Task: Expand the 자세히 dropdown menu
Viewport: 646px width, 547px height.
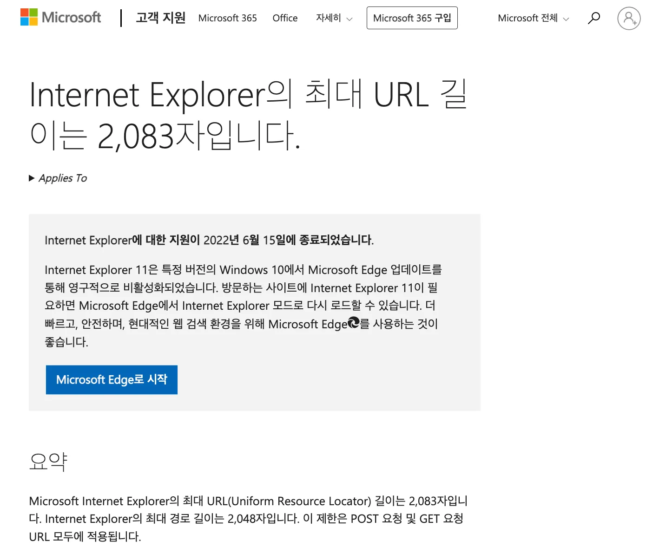Action: (x=334, y=18)
